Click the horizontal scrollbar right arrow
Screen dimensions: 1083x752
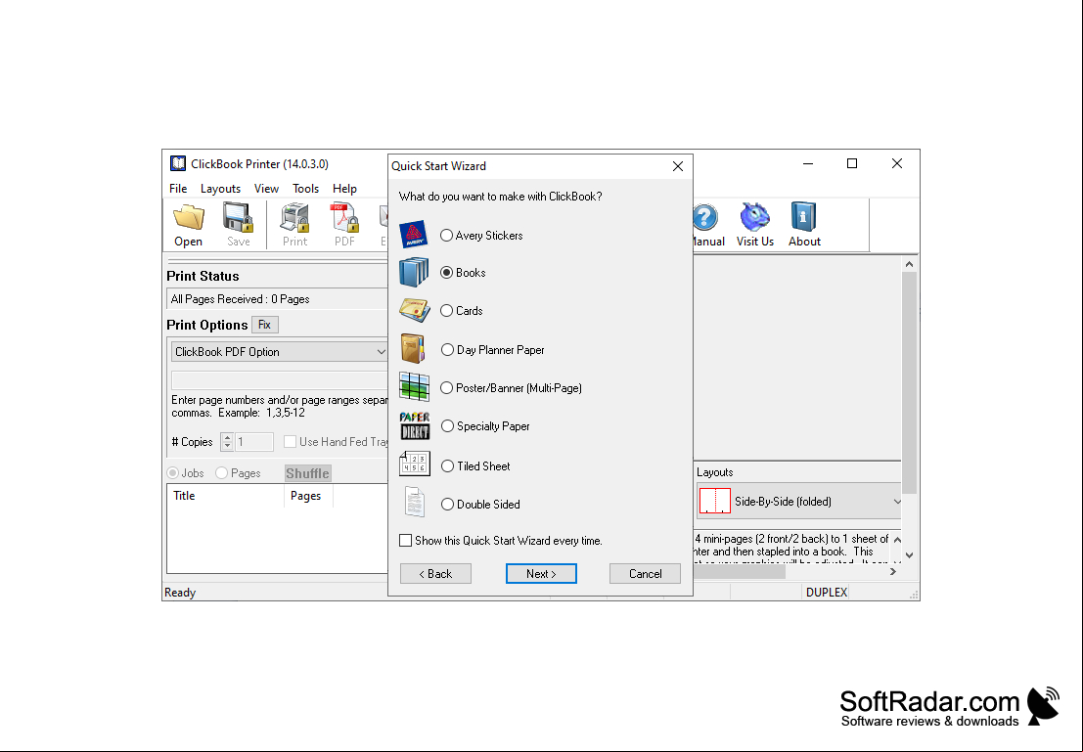pyautogui.click(x=893, y=572)
